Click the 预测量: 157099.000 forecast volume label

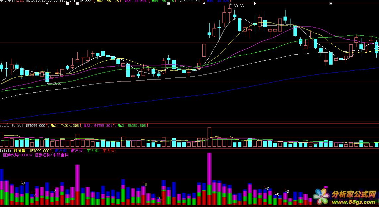click(32, 151)
